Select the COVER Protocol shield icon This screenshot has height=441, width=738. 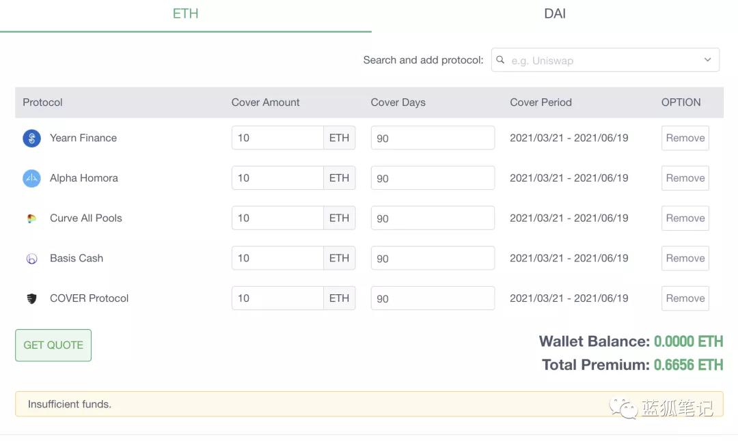click(x=31, y=298)
